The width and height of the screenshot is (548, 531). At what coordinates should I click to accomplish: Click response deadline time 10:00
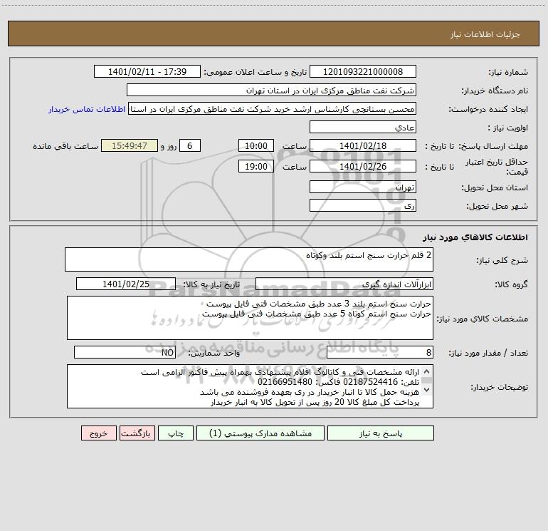(x=255, y=146)
